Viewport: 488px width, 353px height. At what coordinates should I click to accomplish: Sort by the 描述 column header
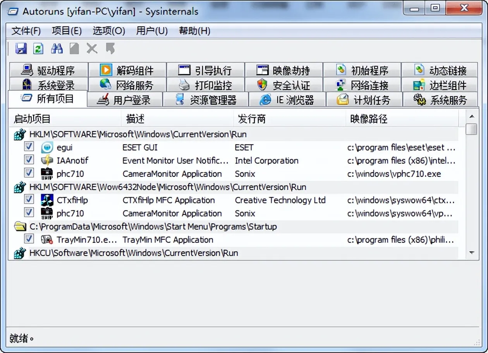point(177,119)
